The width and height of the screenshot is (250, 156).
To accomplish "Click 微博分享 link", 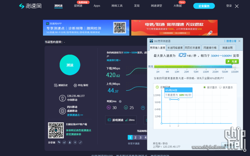I will tap(231, 41).
